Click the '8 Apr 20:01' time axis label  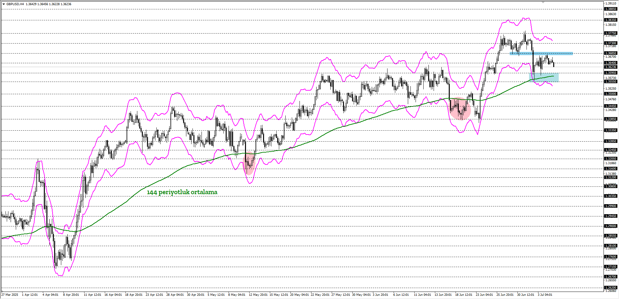click(x=71, y=295)
